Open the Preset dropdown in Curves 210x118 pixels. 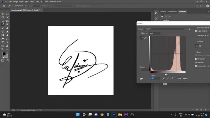tap(164, 29)
